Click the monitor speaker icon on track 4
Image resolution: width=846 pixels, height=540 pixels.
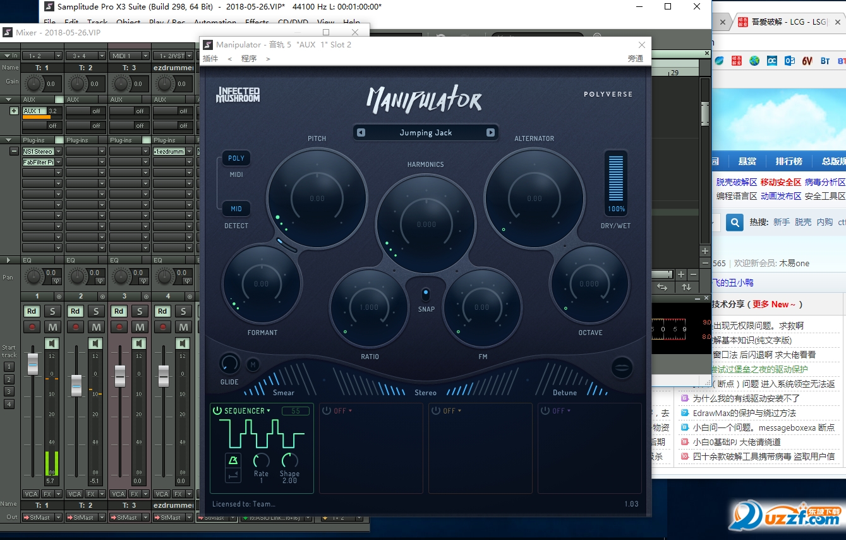pyautogui.click(x=183, y=343)
